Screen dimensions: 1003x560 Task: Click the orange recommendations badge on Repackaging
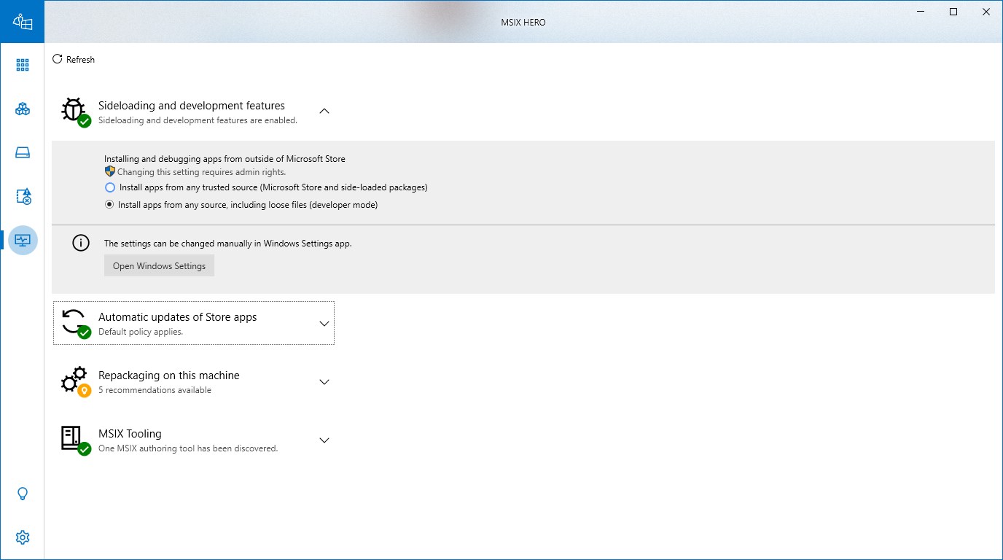pos(85,391)
